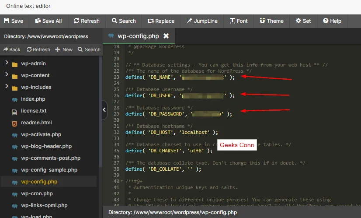
Task: Select the wp-content folder
Action: (35, 75)
